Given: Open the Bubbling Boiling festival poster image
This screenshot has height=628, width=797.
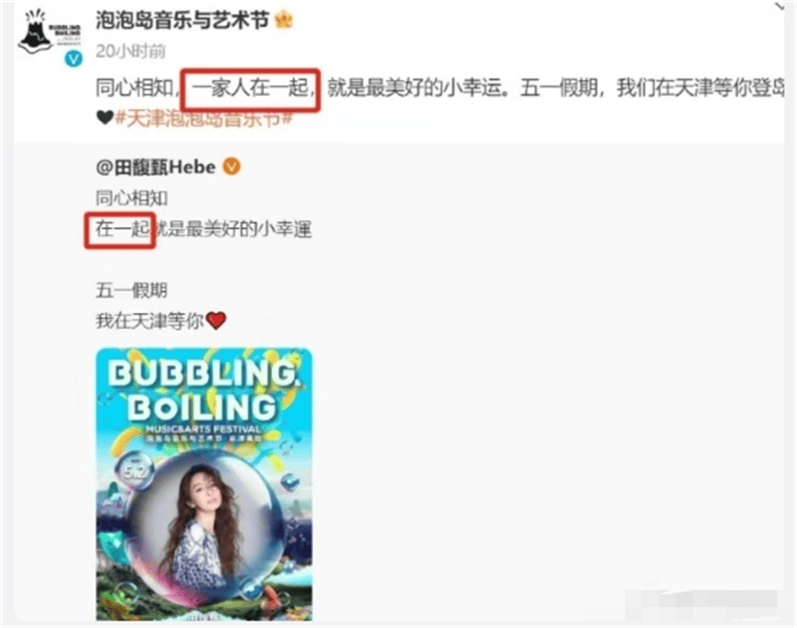Looking at the screenshot, I should pyautogui.click(x=204, y=484).
